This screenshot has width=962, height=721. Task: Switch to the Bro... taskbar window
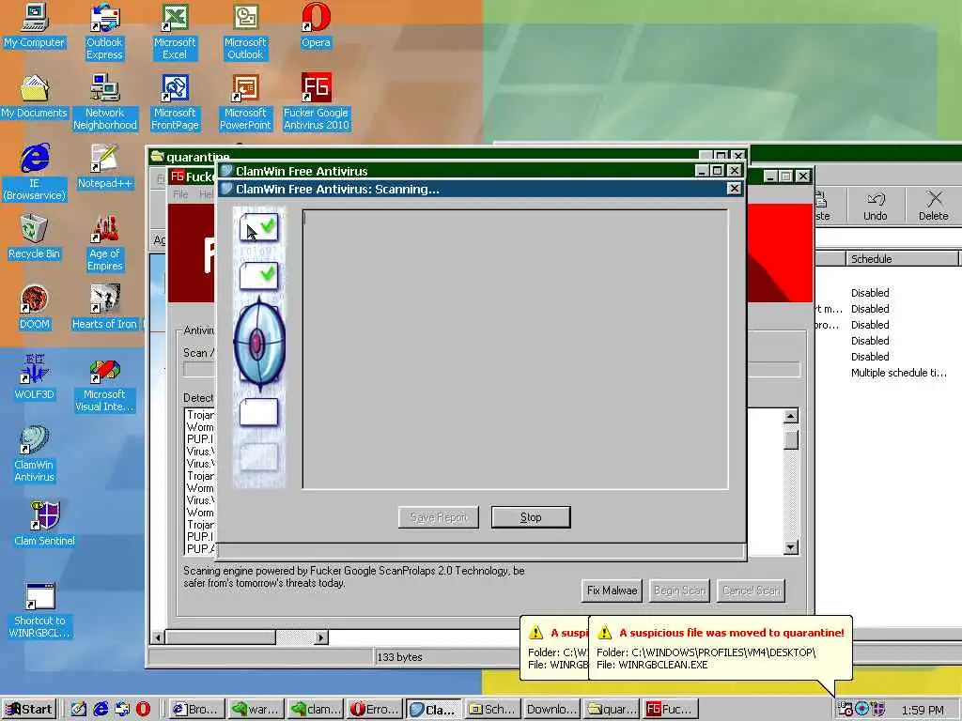pos(195,710)
